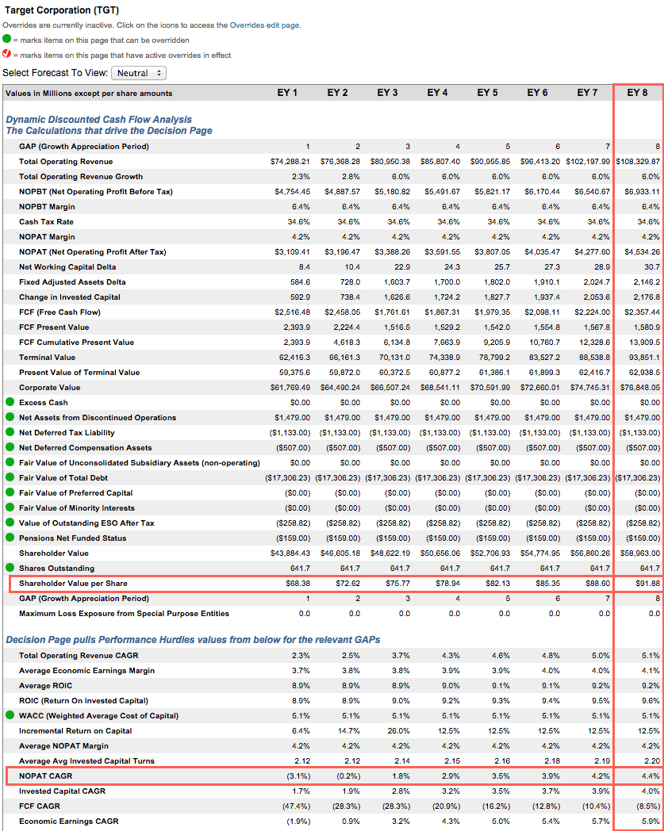Click the FCF CAGR row label
Image resolution: width=664 pixels, height=831 pixels.
click(40, 806)
